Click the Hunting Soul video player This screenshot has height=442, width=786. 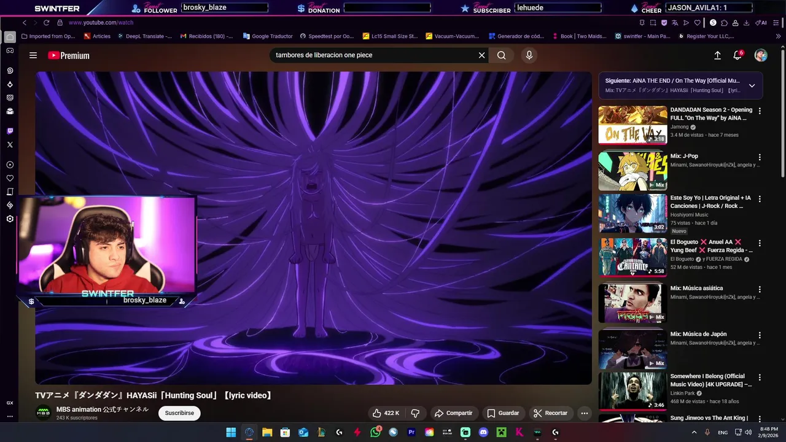click(313, 228)
